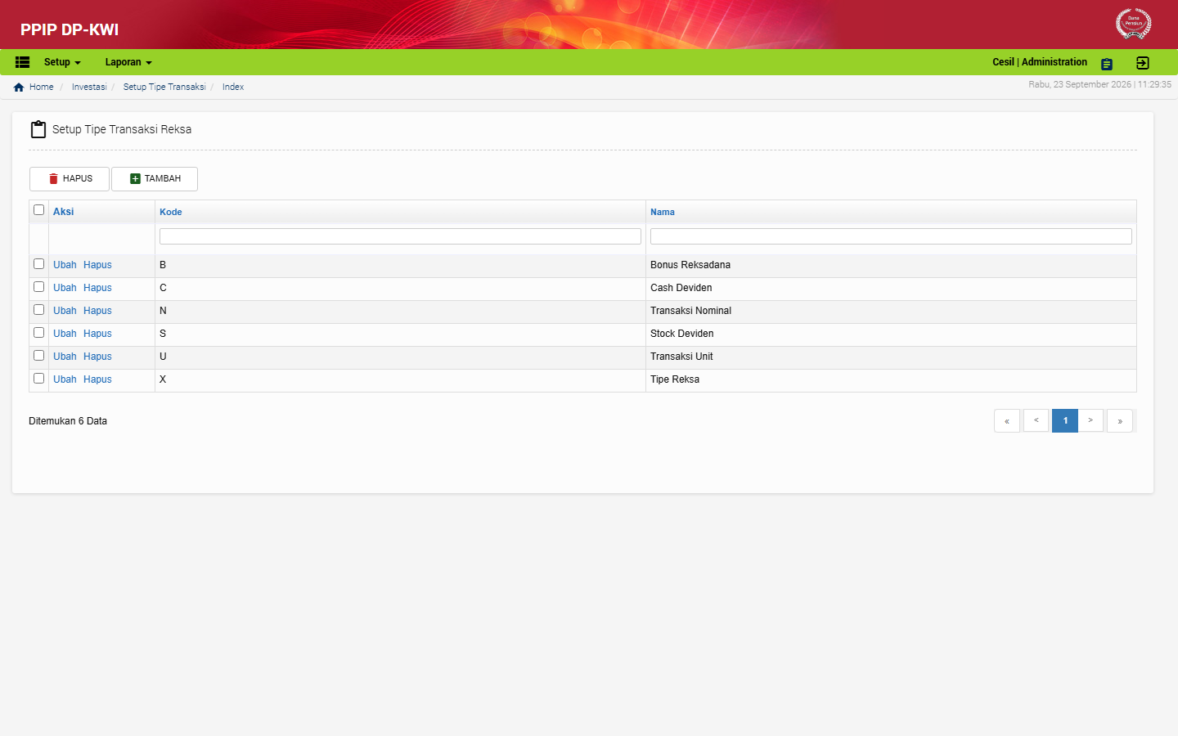Viewport: 1178px width, 736px height.
Task: Click the TAMBAH add button
Action: coord(155,179)
